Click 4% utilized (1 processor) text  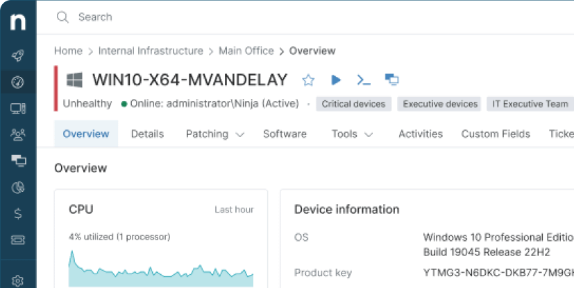tap(119, 237)
